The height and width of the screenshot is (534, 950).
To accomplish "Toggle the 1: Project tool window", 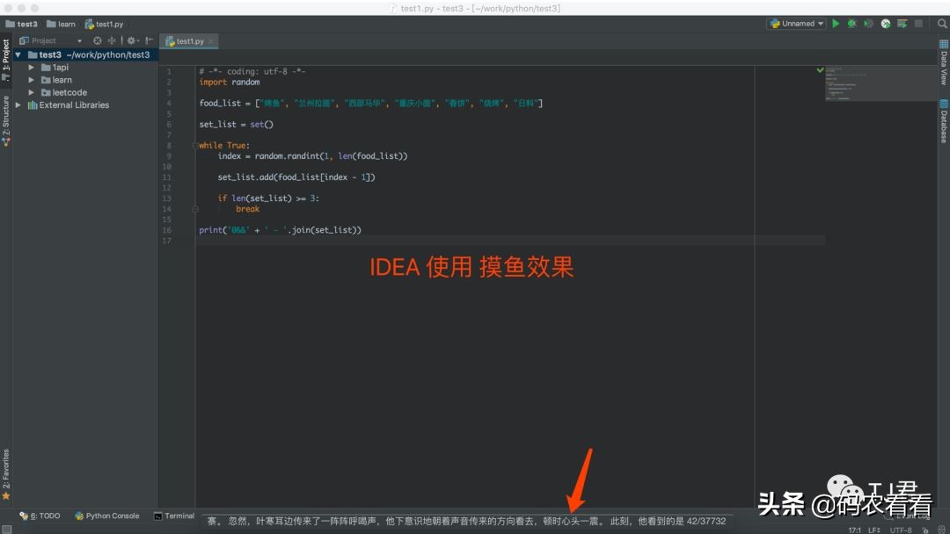I will click(x=5, y=58).
